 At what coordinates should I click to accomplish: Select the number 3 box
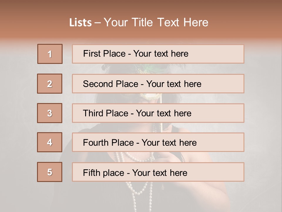50,113
